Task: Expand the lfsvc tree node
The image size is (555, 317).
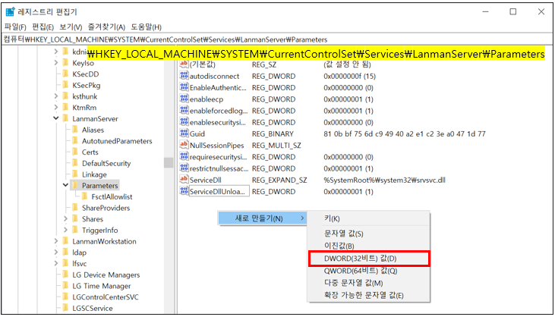Action: click(x=56, y=263)
